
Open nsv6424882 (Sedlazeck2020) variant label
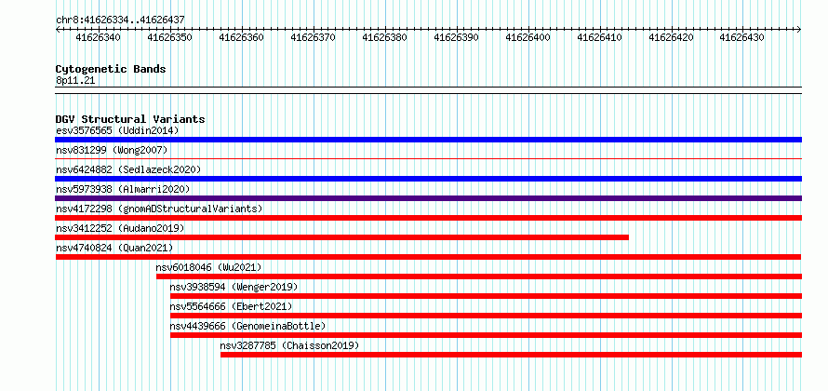(x=128, y=169)
